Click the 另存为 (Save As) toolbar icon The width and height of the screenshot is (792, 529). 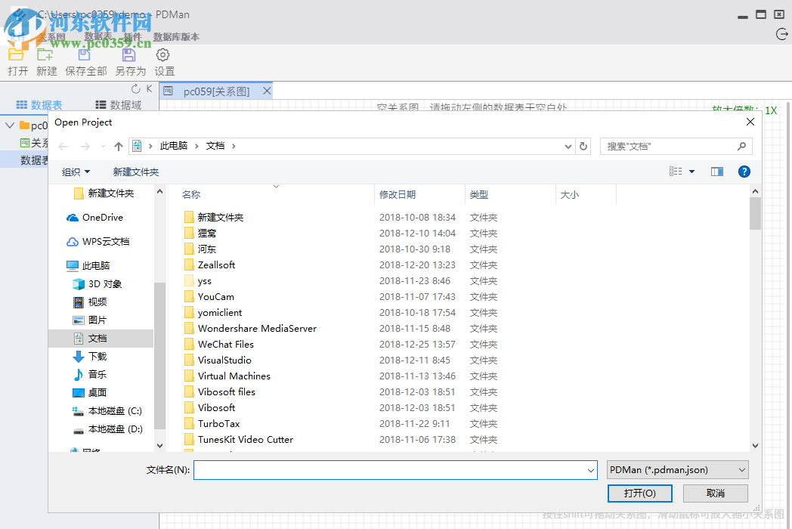pos(128,54)
